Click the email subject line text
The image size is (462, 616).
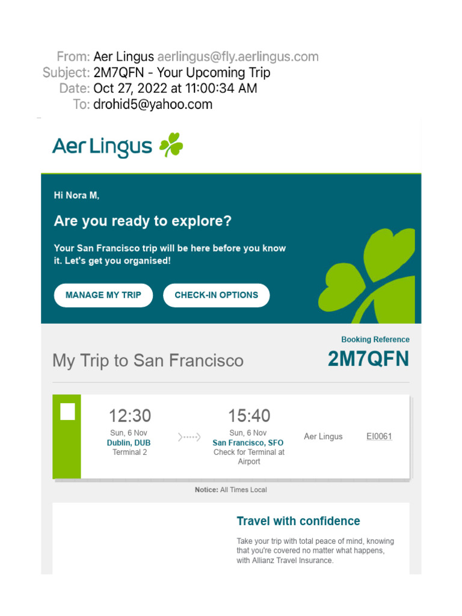point(182,73)
